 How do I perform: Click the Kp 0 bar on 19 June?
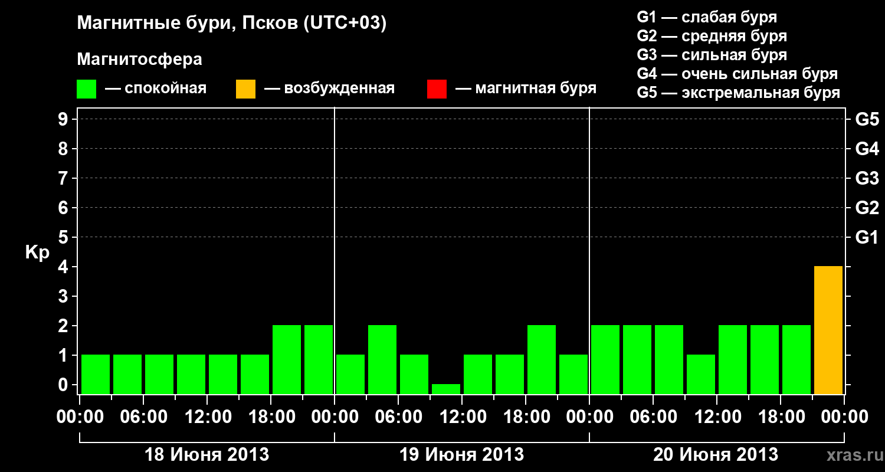click(x=446, y=389)
